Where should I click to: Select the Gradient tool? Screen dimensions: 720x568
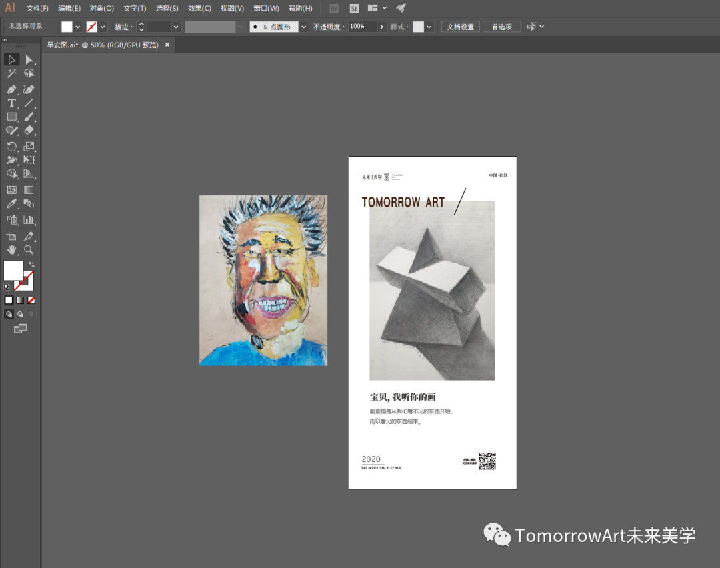pos(29,190)
